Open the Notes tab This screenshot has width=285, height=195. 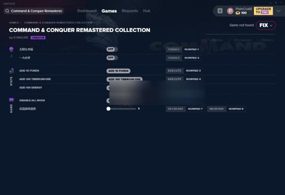[217, 40]
